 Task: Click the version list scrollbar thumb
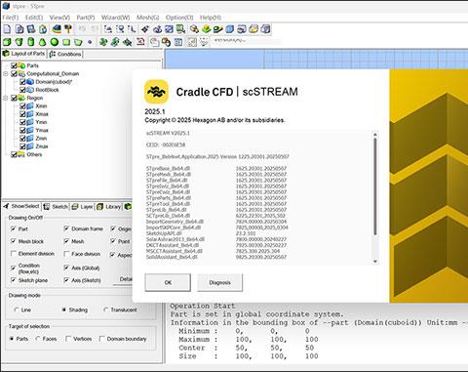pyautogui.click(x=375, y=186)
